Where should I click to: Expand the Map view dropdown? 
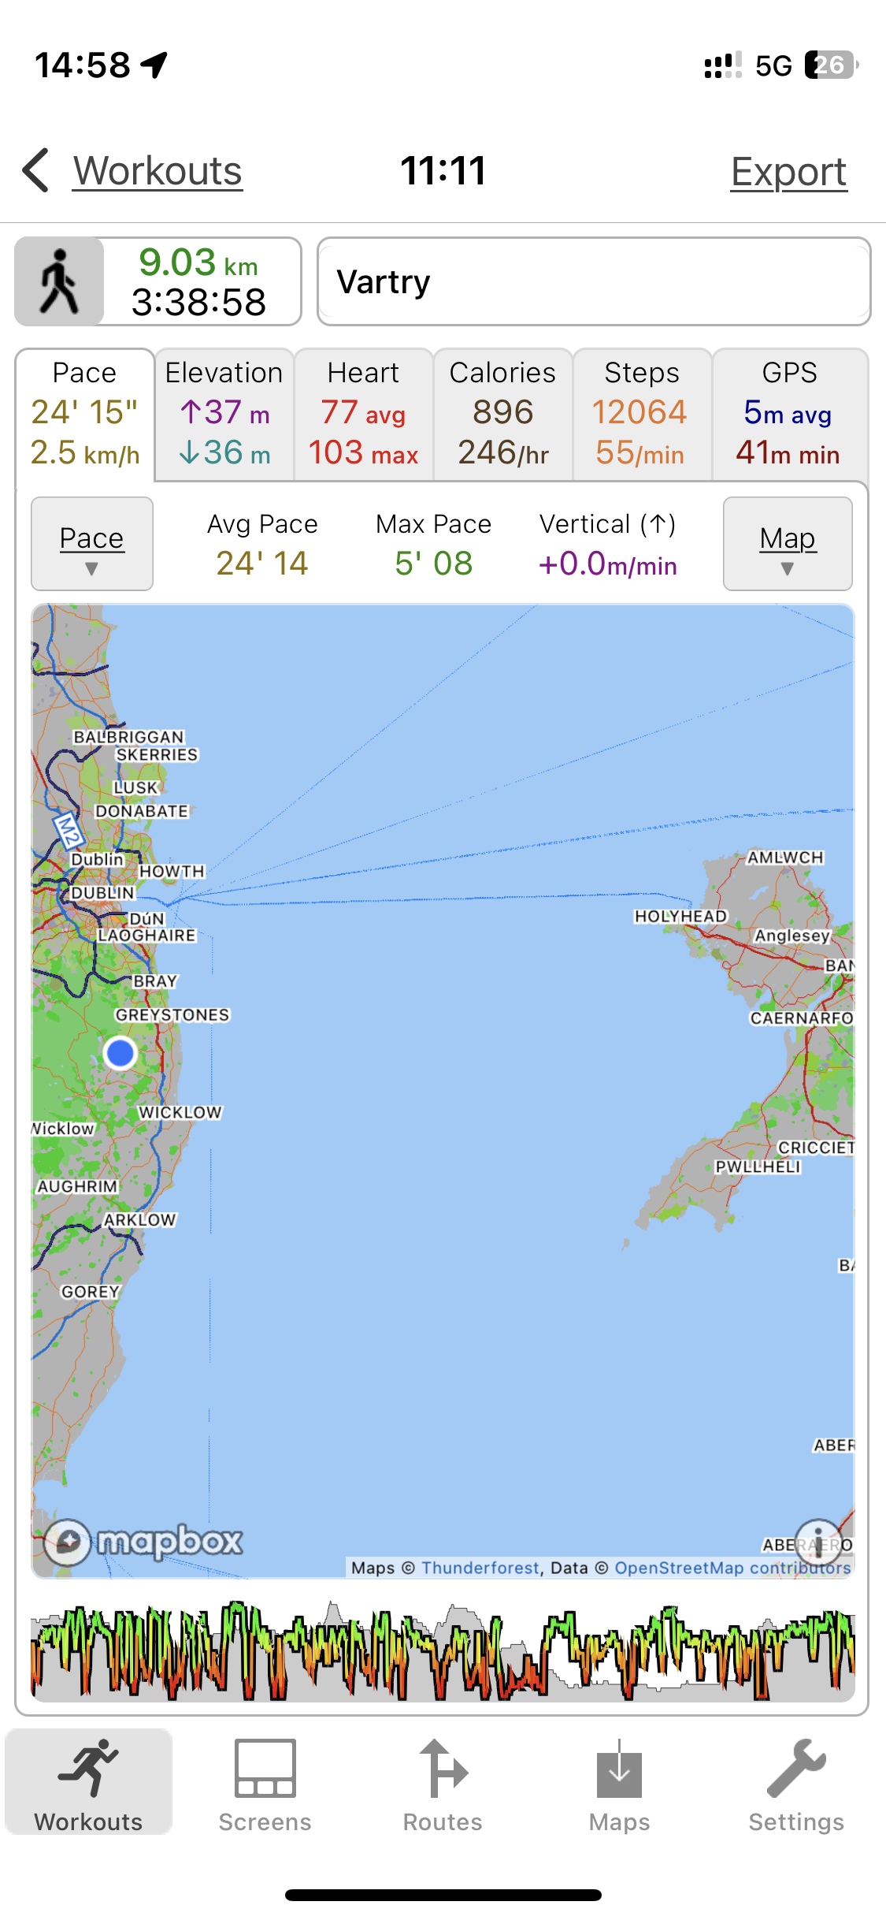[x=788, y=544]
